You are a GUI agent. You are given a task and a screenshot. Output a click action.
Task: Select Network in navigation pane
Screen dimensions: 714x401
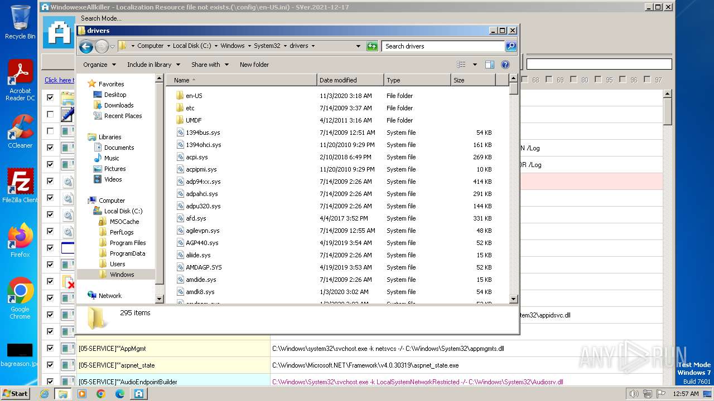(110, 296)
